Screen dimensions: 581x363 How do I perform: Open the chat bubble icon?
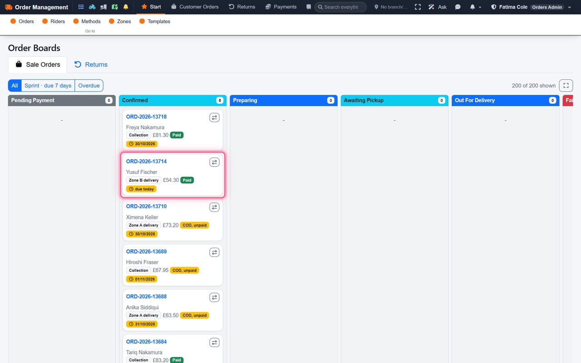[x=458, y=7]
